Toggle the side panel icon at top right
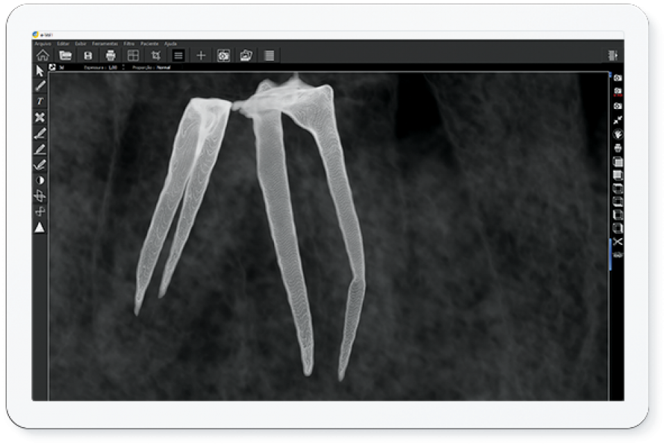The image size is (666, 445). coord(612,56)
